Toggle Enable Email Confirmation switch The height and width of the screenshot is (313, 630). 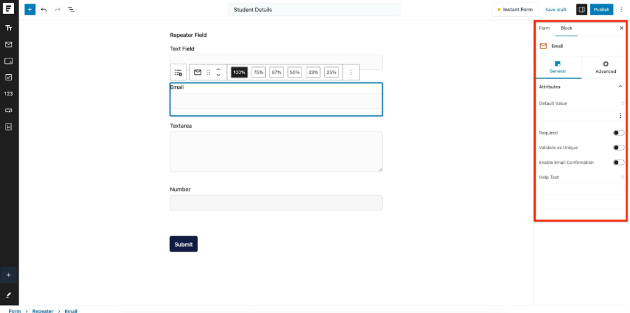(618, 163)
